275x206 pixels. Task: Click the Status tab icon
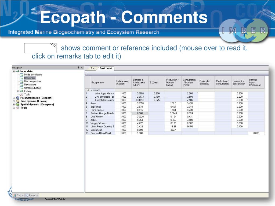pos(15,195)
